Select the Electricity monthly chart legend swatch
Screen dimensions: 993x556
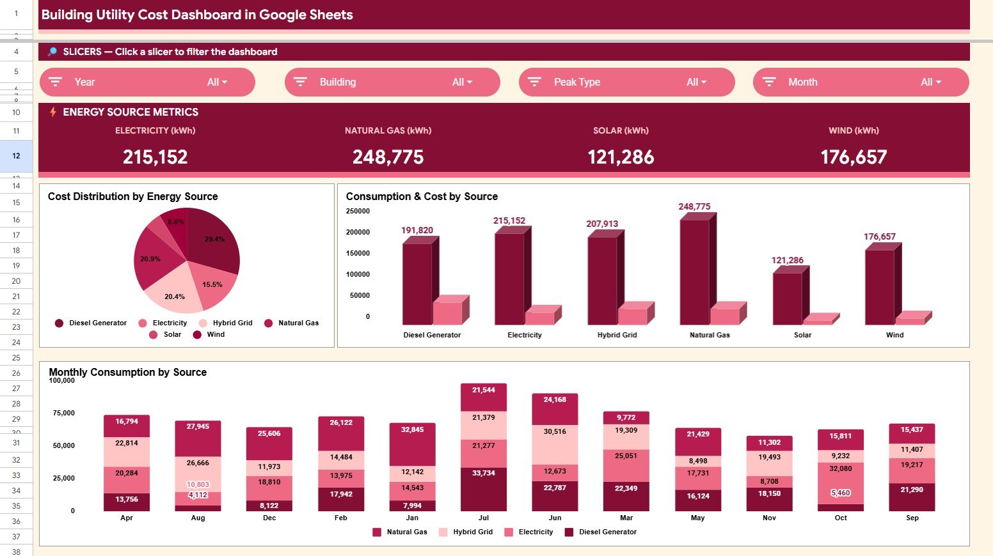point(509,532)
